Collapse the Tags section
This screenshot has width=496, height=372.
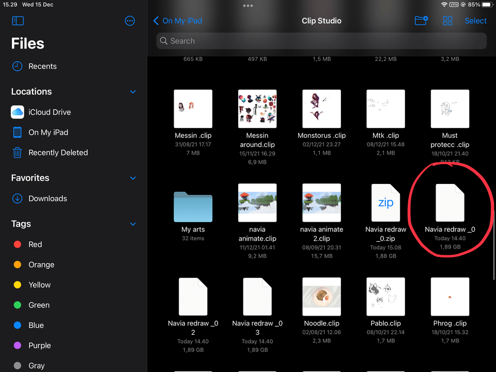(x=133, y=224)
